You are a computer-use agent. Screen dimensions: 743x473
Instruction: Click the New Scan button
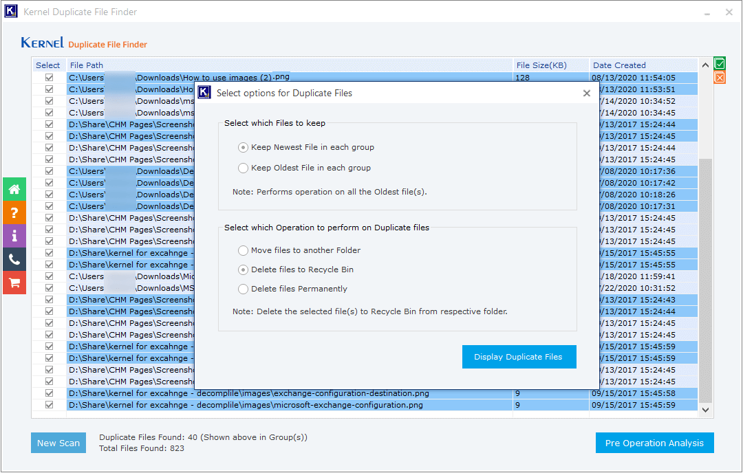[x=58, y=443]
